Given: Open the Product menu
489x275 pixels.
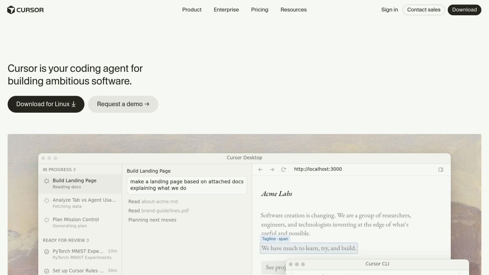Looking at the screenshot, I should click(192, 10).
